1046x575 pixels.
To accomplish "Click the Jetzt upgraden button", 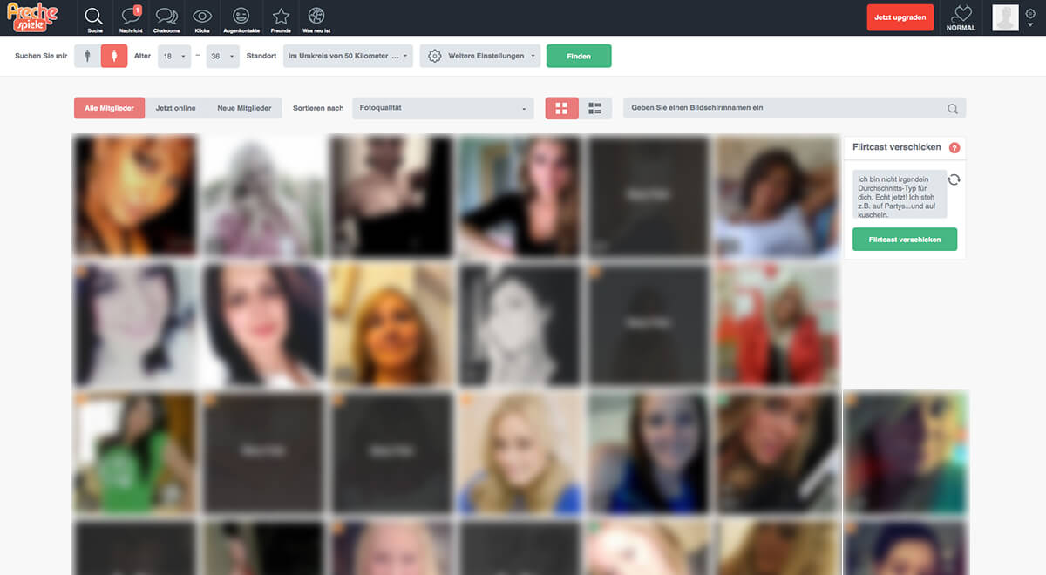I will click(x=900, y=17).
